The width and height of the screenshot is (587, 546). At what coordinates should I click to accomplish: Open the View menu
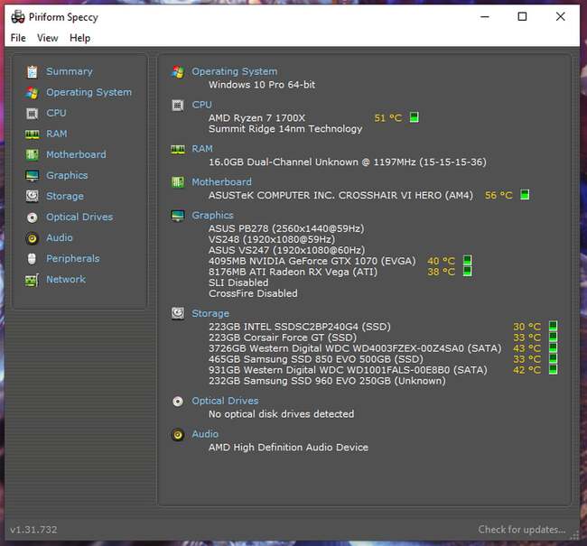click(x=48, y=38)
